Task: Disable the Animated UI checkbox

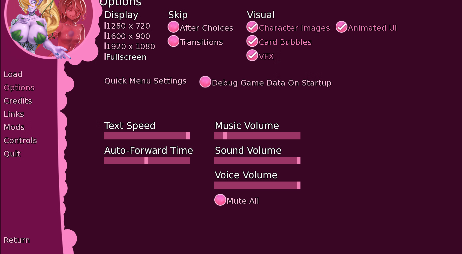Action: tap(341, 27)
